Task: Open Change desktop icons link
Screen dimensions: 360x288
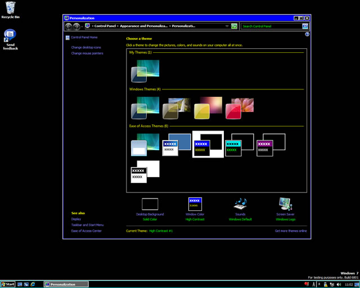Action: (x=86, y=47)
